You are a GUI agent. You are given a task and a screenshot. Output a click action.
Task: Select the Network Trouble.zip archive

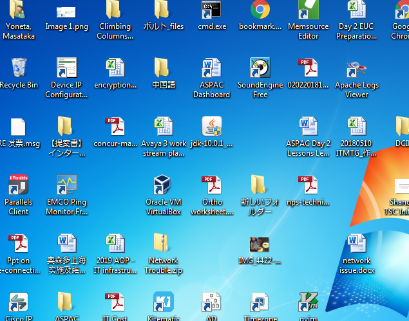tap(164, 243)
